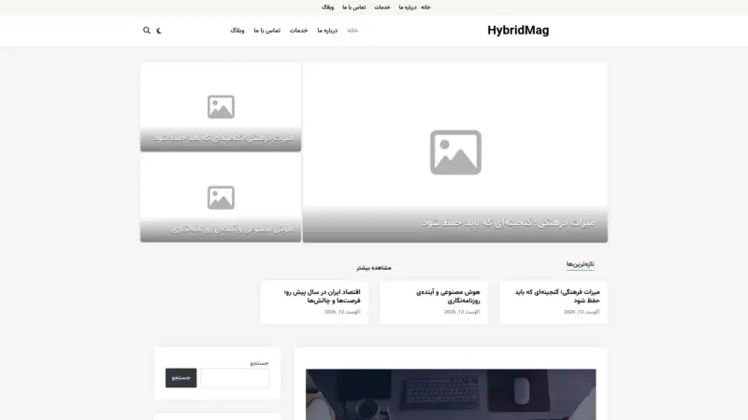Open large featured title میراث فرهنگی
The image size is (748, 420).
pyautogui.click(x=509, y=222)
